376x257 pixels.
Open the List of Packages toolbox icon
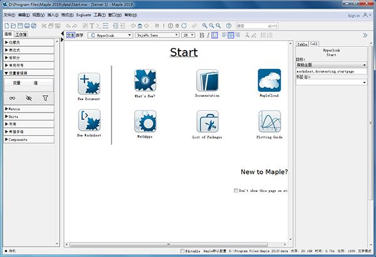click(x=207, y=121)
